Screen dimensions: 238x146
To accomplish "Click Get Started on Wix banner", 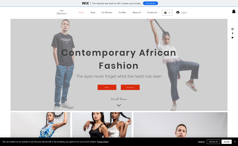I will [x=151, y=3].
